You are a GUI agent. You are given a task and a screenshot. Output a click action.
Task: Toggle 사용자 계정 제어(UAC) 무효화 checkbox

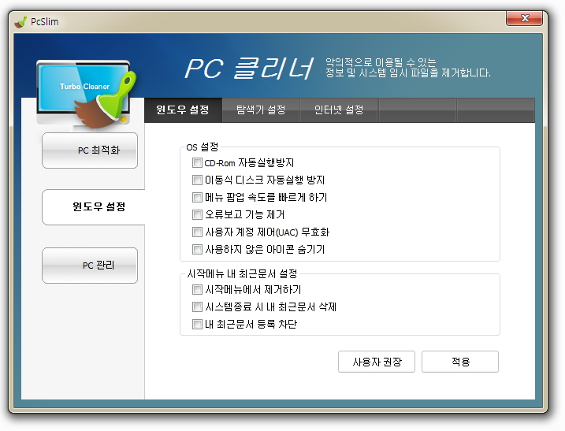[x=197, y=232]
